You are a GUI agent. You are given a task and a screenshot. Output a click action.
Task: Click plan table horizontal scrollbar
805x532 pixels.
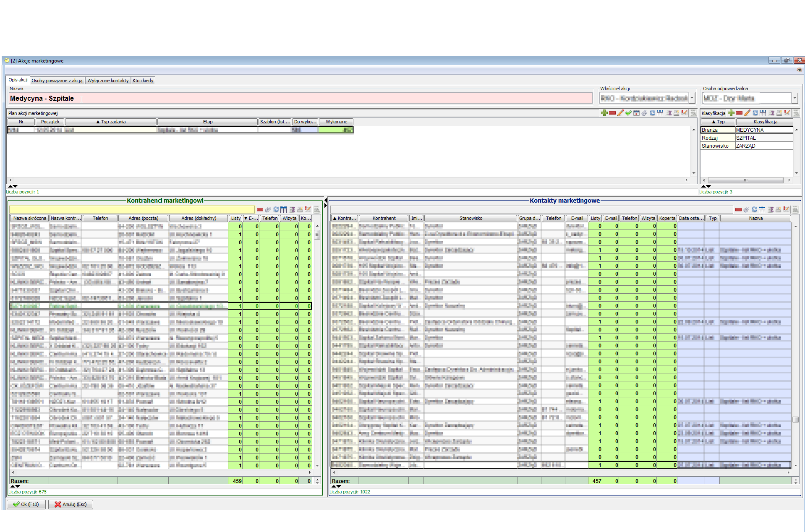[x=348, y=180]
